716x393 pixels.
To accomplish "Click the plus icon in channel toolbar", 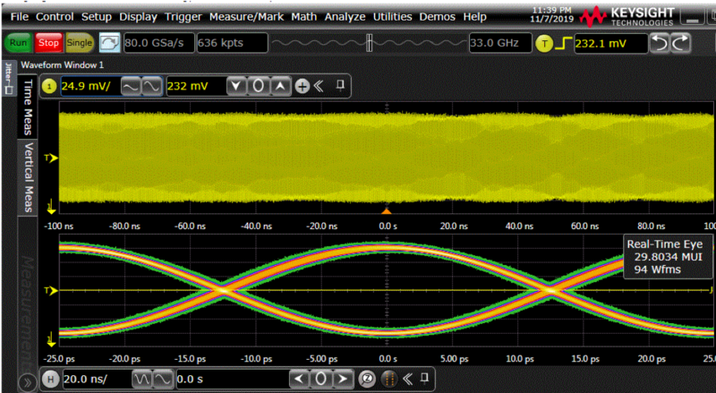I will 302,86.
